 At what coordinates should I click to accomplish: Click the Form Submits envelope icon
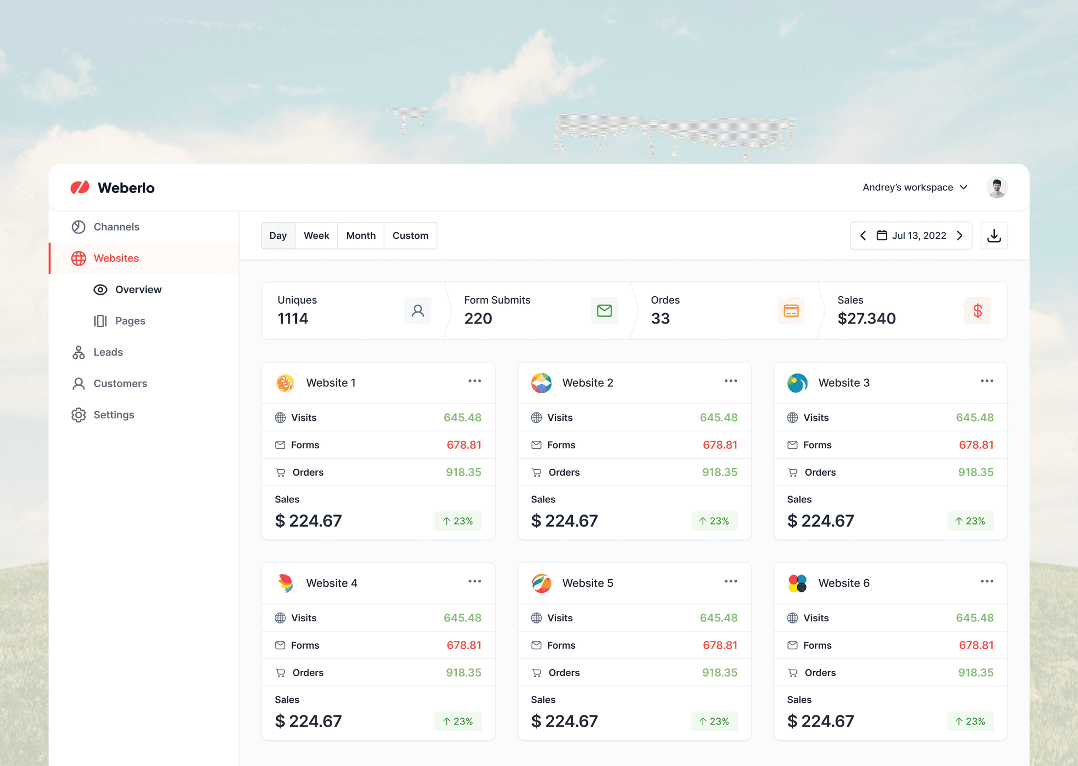point(604,311)
